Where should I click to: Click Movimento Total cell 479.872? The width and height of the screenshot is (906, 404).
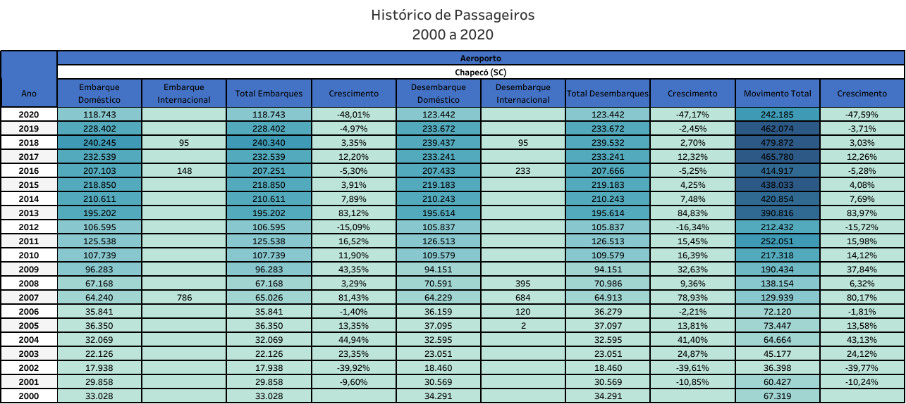[777, 143]
